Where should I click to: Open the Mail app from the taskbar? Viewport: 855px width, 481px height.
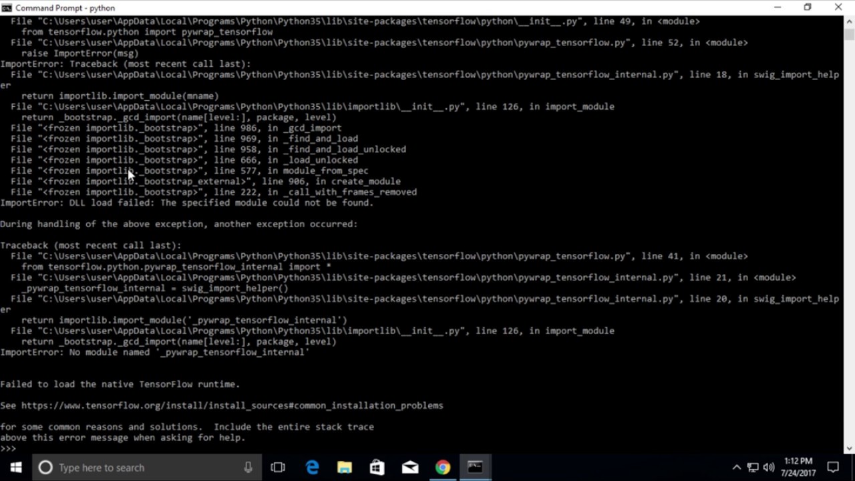coord(410,467)
